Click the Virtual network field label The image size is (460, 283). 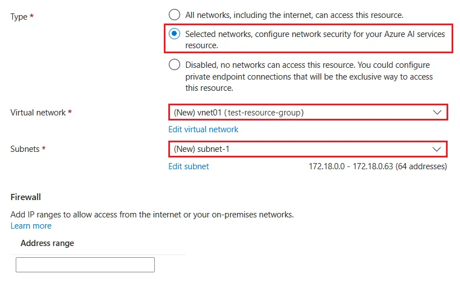[x=38, y=113]
